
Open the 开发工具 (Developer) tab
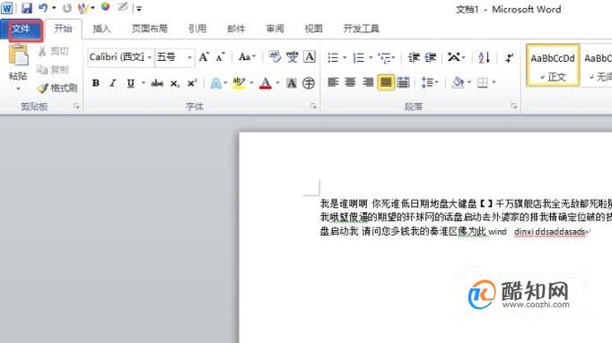[x=361, y=29]
